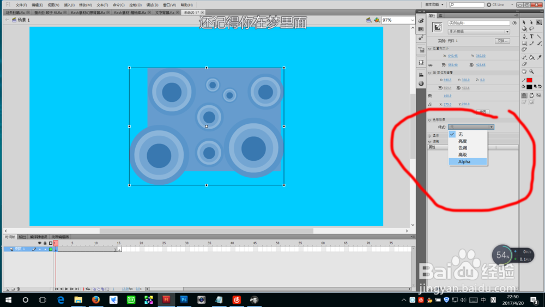This screenshot has height=307, width=545.
Task: Open the 修改(M) menu
Action: [86, 5]
